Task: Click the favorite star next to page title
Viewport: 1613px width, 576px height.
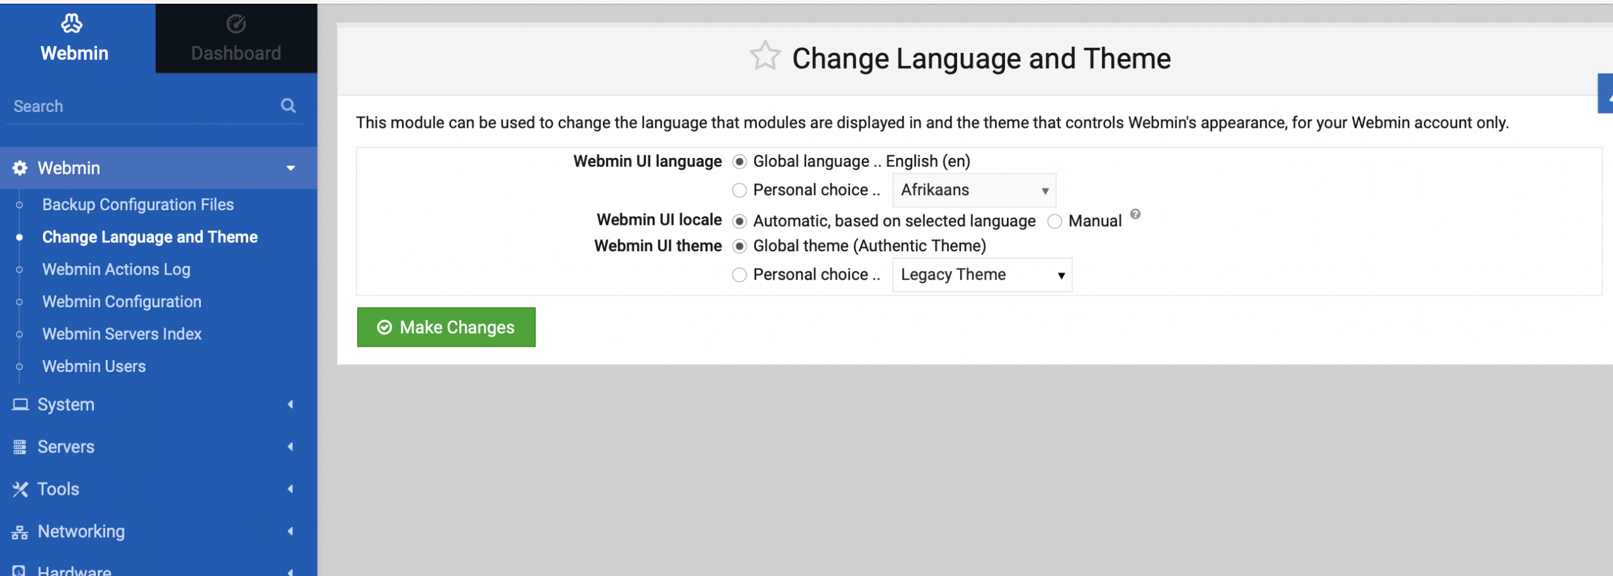Action: point(765,56)
